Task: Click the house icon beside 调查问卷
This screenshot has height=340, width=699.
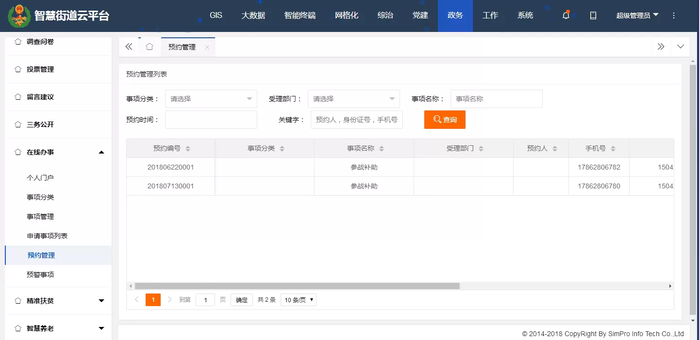Action: (x=18, y=42)
